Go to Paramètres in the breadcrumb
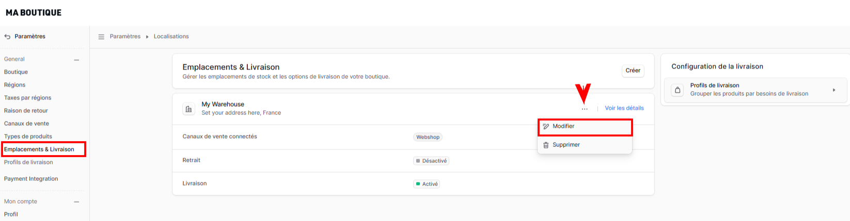 pos(125,37)
